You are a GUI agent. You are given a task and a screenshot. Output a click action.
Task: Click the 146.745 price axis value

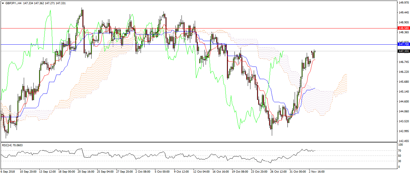(403, 62)
